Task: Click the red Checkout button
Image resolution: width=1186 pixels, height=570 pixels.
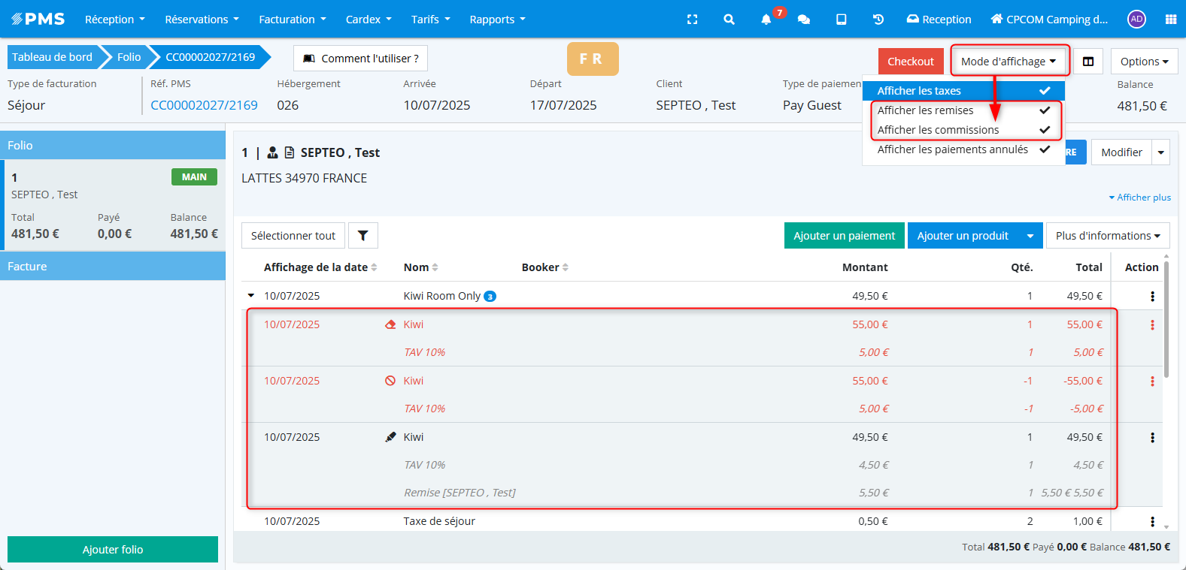Action: click(x=910, y=62)
